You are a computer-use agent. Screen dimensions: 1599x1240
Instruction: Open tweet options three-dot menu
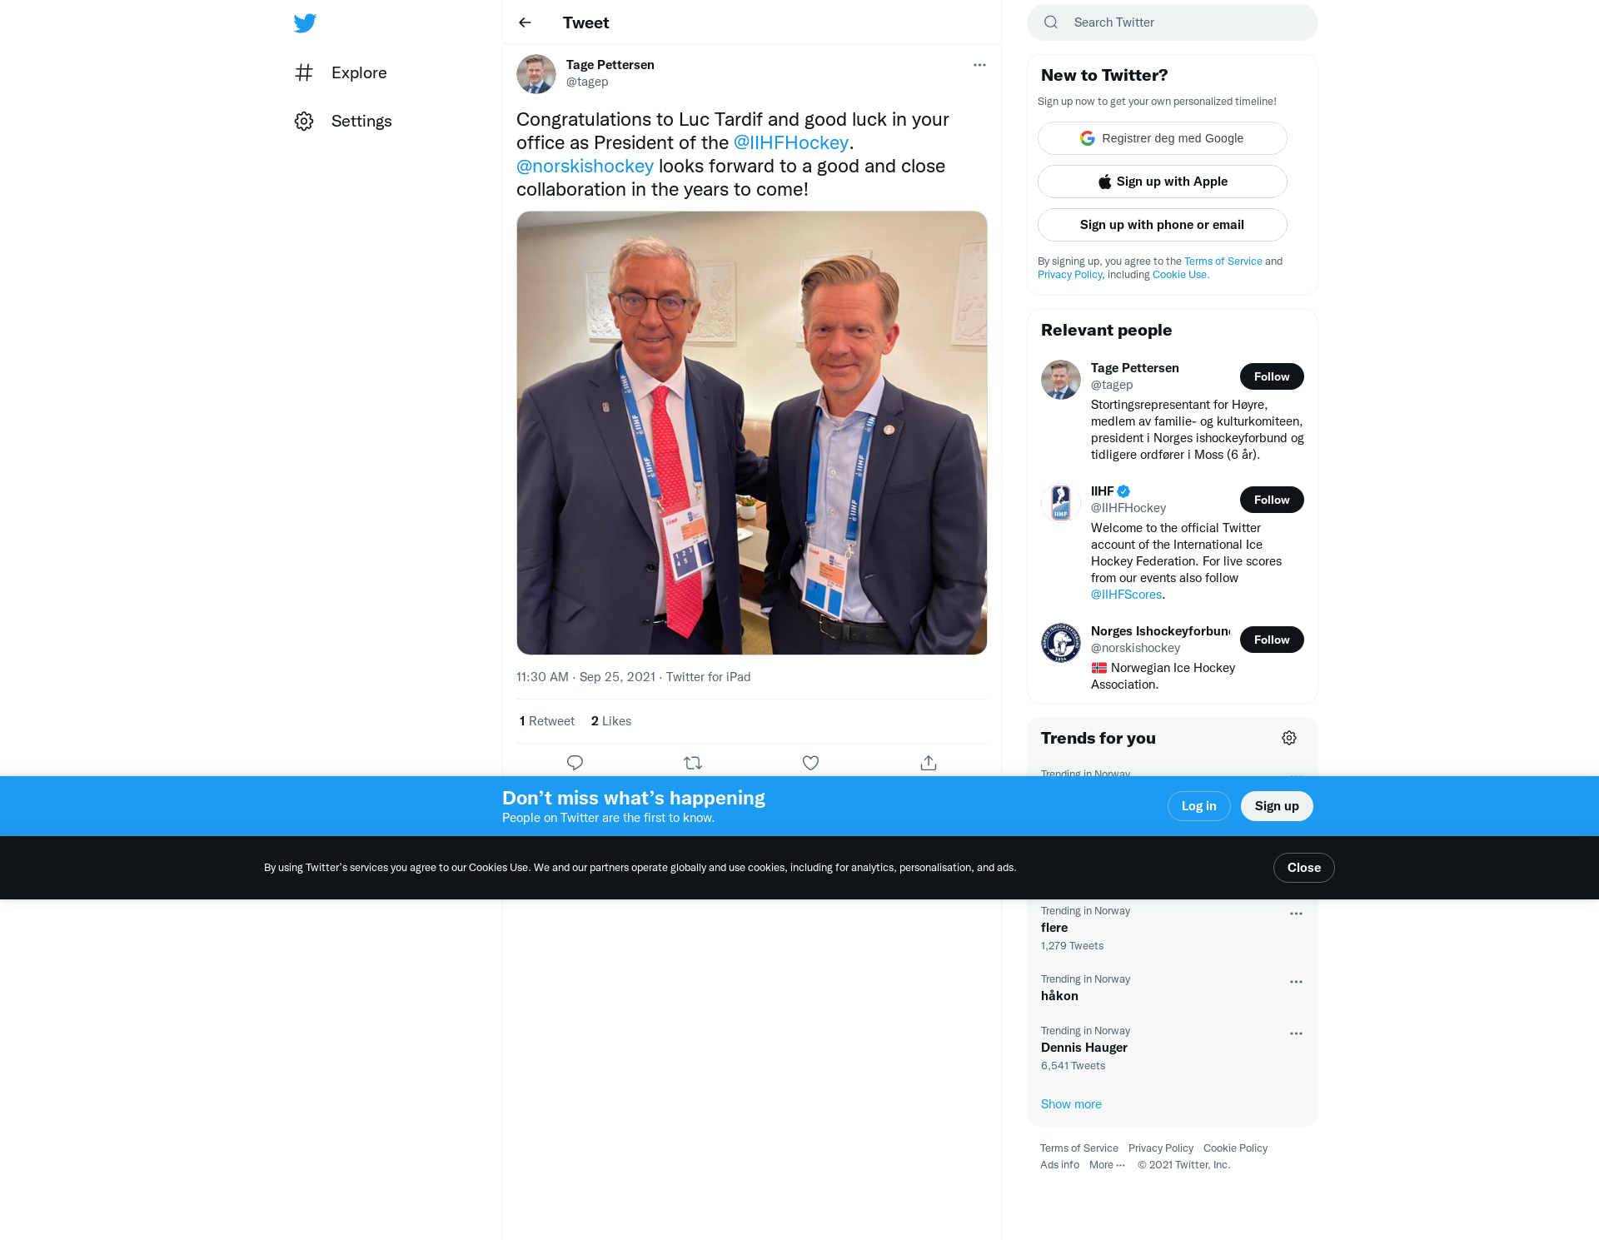(979, 65)
